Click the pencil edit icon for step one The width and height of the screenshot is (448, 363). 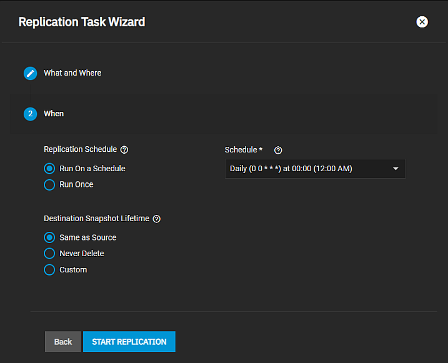click(31, 73)
